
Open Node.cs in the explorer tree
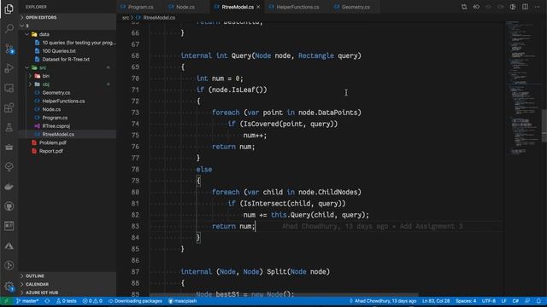(68, 109)
